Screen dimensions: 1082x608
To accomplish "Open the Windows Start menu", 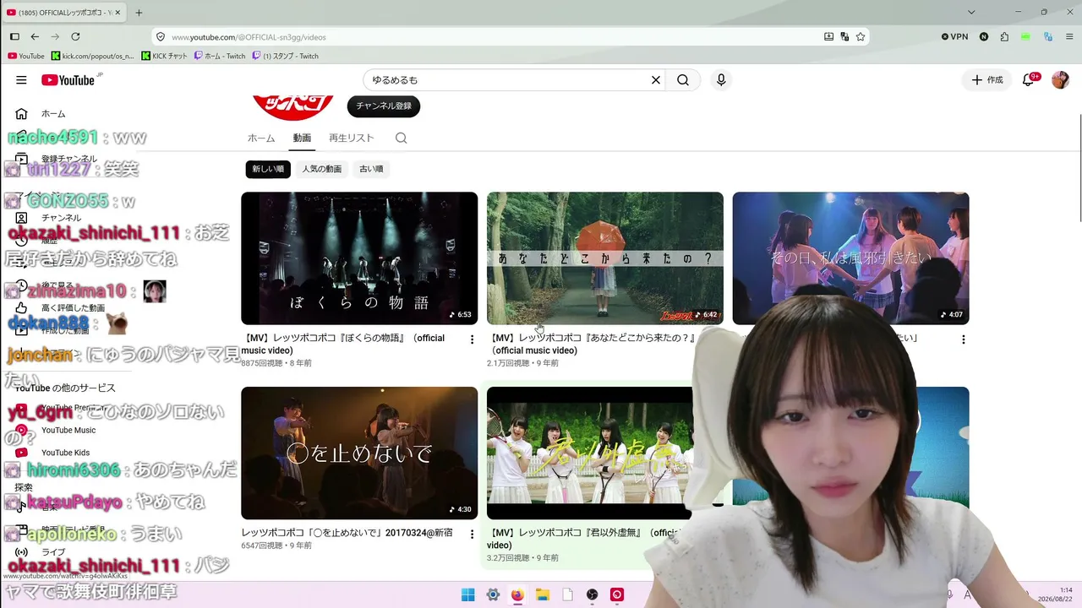I will click(x=467, y=594).
